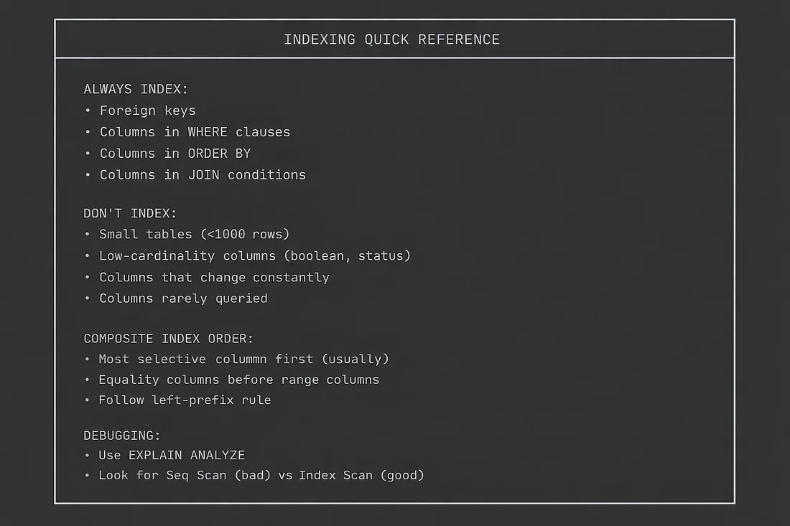Click the "COMPOSITE INDEX ORDER:" heading
The image size is (790, 526).
point(169,339)
